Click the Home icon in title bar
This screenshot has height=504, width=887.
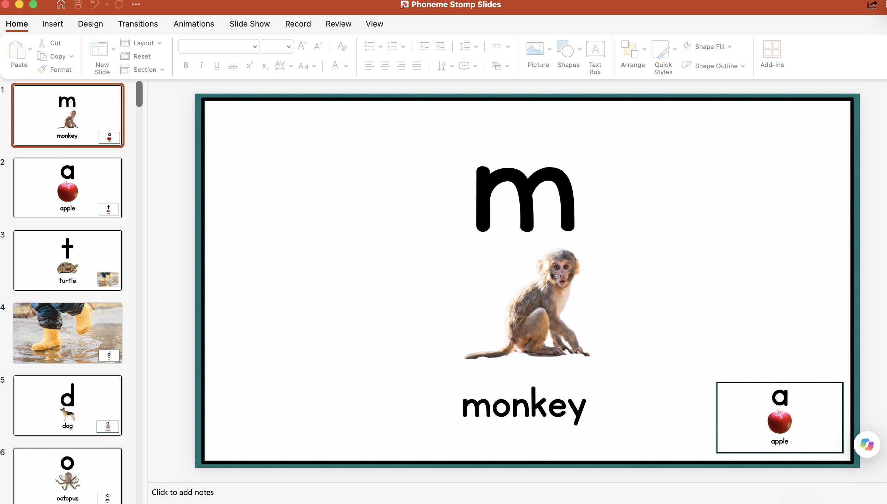tap(61, 4)
